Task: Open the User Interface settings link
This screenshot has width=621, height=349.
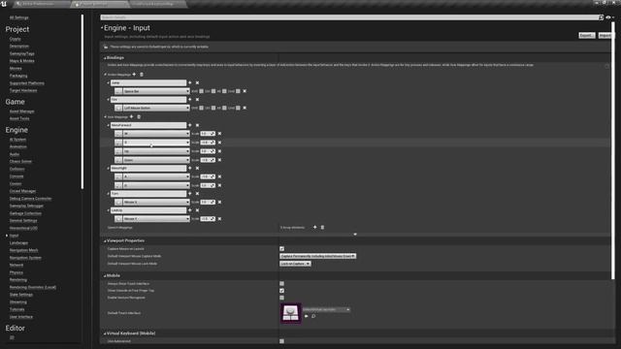Action: coord(21,317)
